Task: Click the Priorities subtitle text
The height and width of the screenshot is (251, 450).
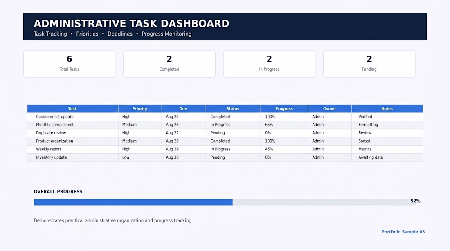Action: tap(87, 34)
